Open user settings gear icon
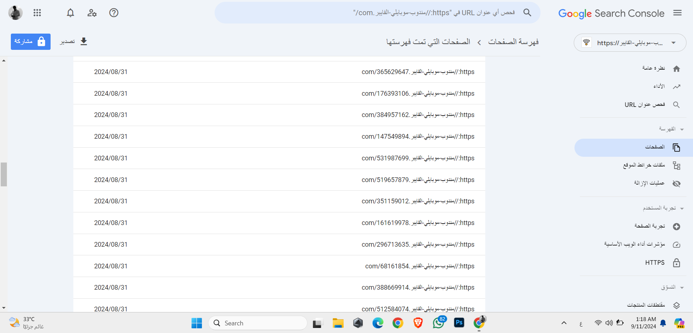 [92, 13]
